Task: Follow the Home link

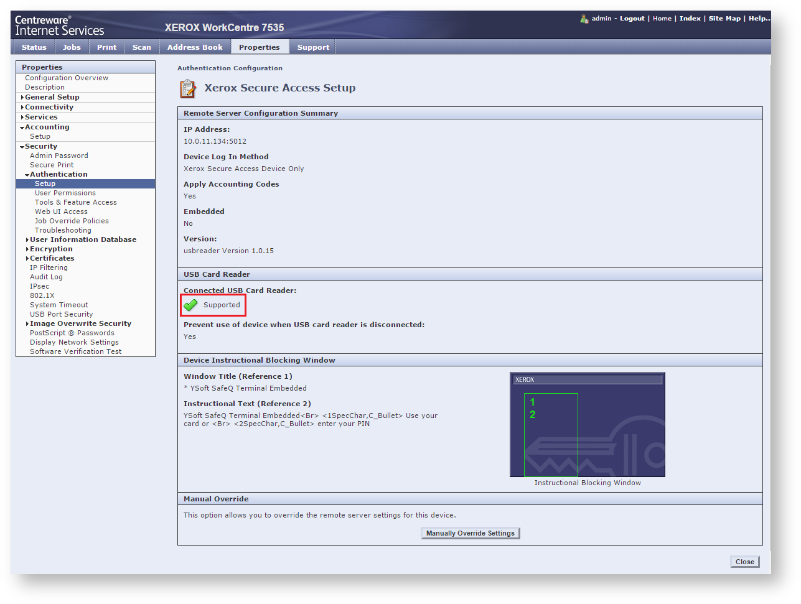Action: [662, 19]
